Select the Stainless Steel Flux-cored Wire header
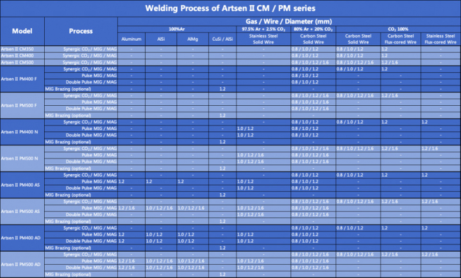Image resolution: width=461 pixels, height=278 pixels. pos(441,39)
